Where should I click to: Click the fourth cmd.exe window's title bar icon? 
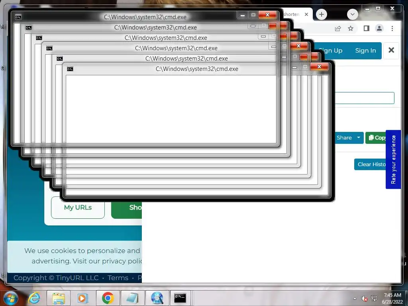click(x=49, y=48)
